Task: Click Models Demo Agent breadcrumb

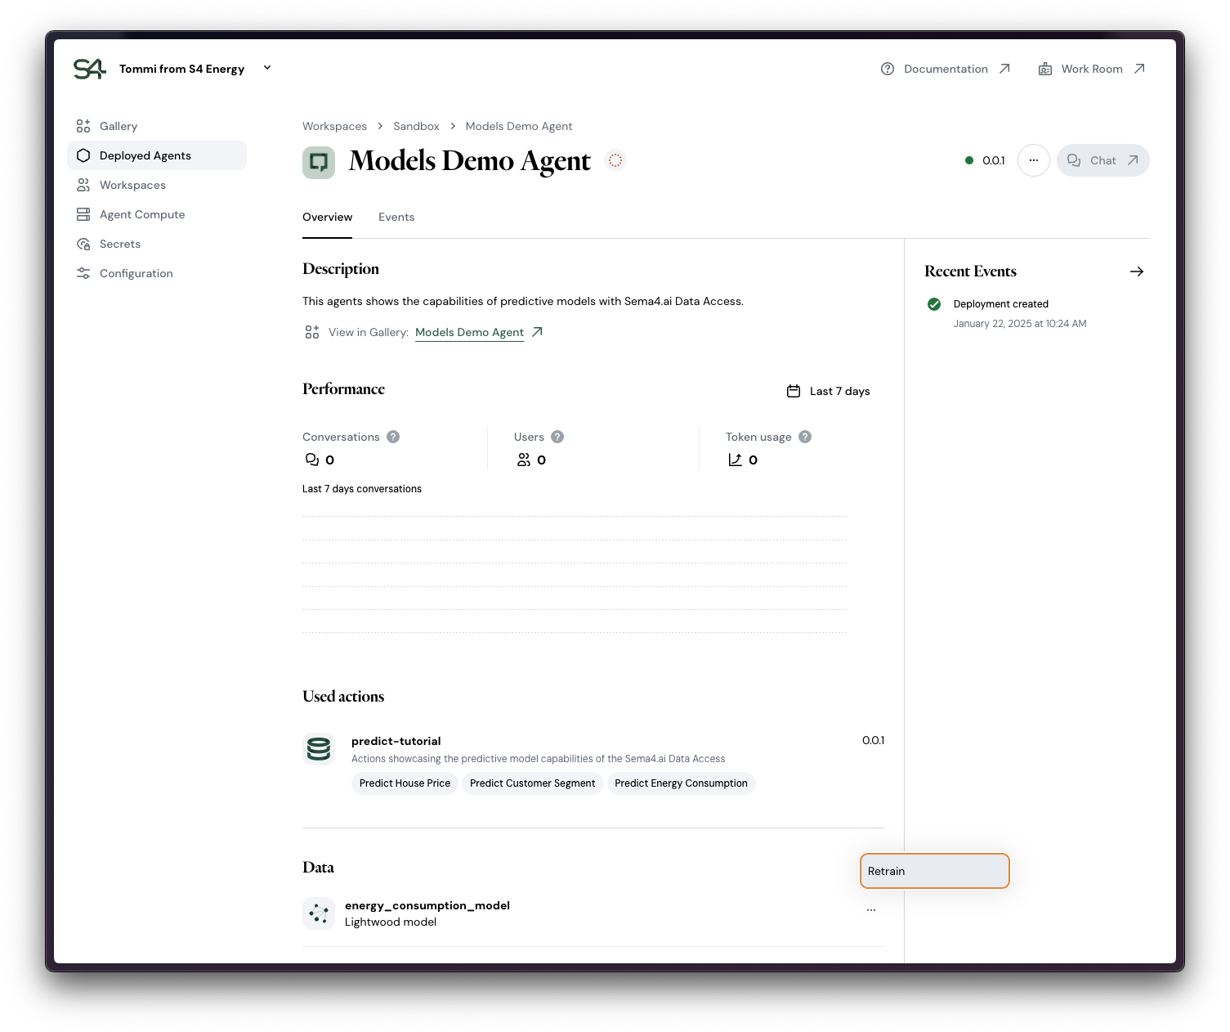Action: [x=519, y=126]
